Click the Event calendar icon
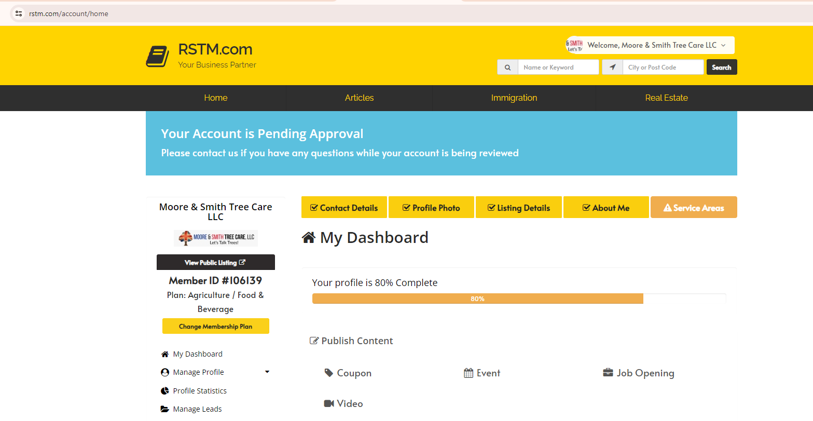The width and height of the screenshot is (813, 421). [468, 373]
